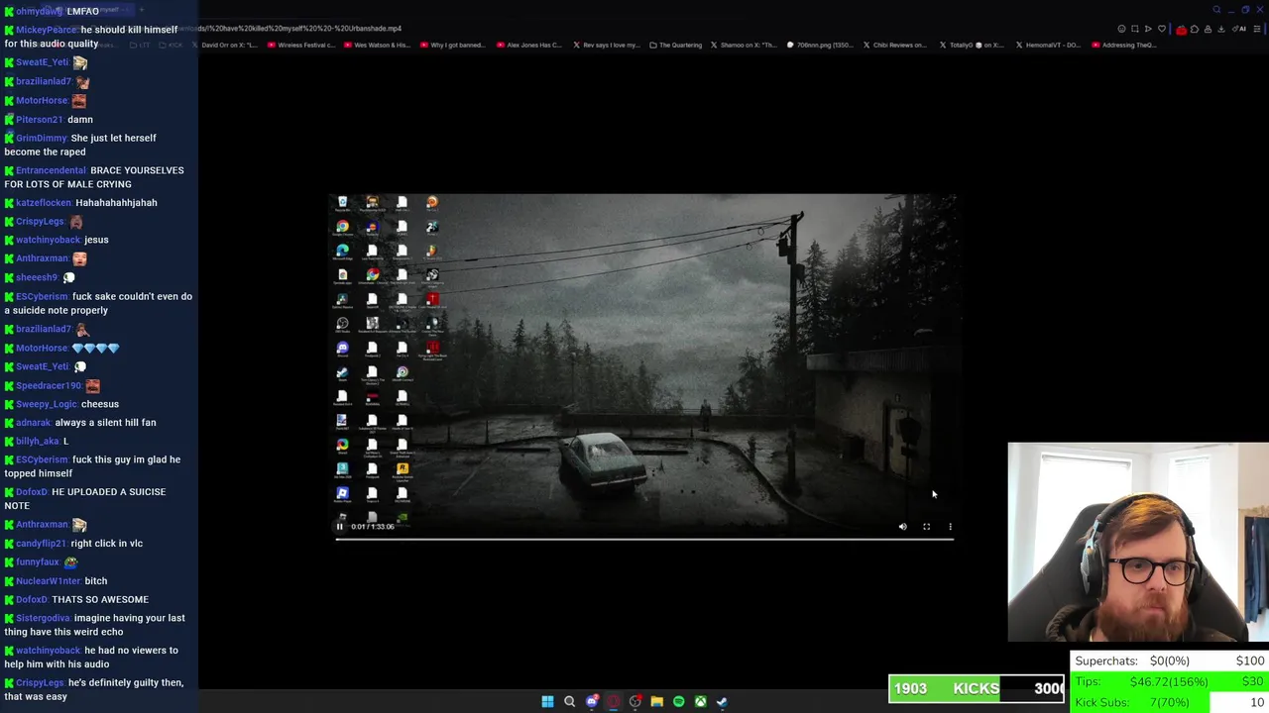The image size is (1269, 713).
Task: Click the smiley icon in the browser toolbar
Action: pos(1121,29)
